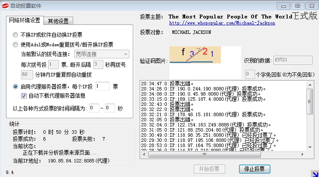Viewport: 319px width, 177px height.
Task: Select log entry with IP 122.154.163.249:8888
Action: pyautogui.click(x=206, y=125)
